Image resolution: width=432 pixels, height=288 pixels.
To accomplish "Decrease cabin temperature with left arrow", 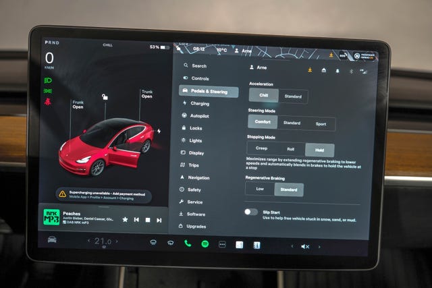I will click(x=88, y=241).
